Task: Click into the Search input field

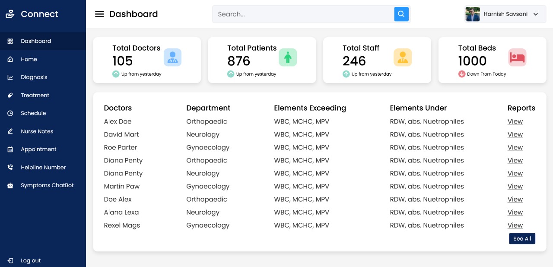Action: (x=302, y=14)
